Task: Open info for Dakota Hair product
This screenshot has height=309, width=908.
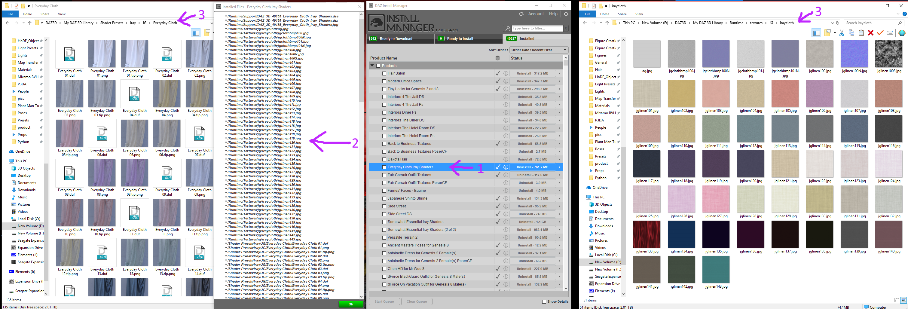Action: pos(506,159)
